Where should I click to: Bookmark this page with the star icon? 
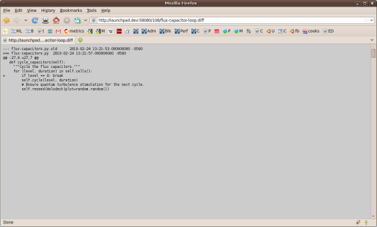pyautogui.click(x=366, y=21)
